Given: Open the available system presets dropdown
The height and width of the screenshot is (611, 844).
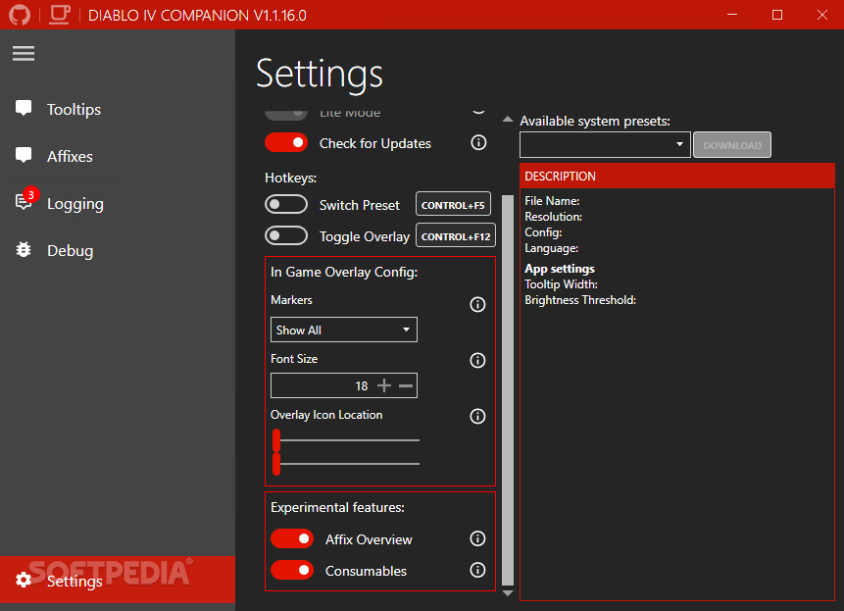Looking at the screenshot, I should click(x=605, y=145).
